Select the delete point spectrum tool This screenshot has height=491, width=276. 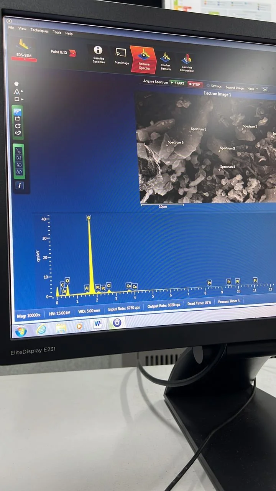tap(19, 151)
